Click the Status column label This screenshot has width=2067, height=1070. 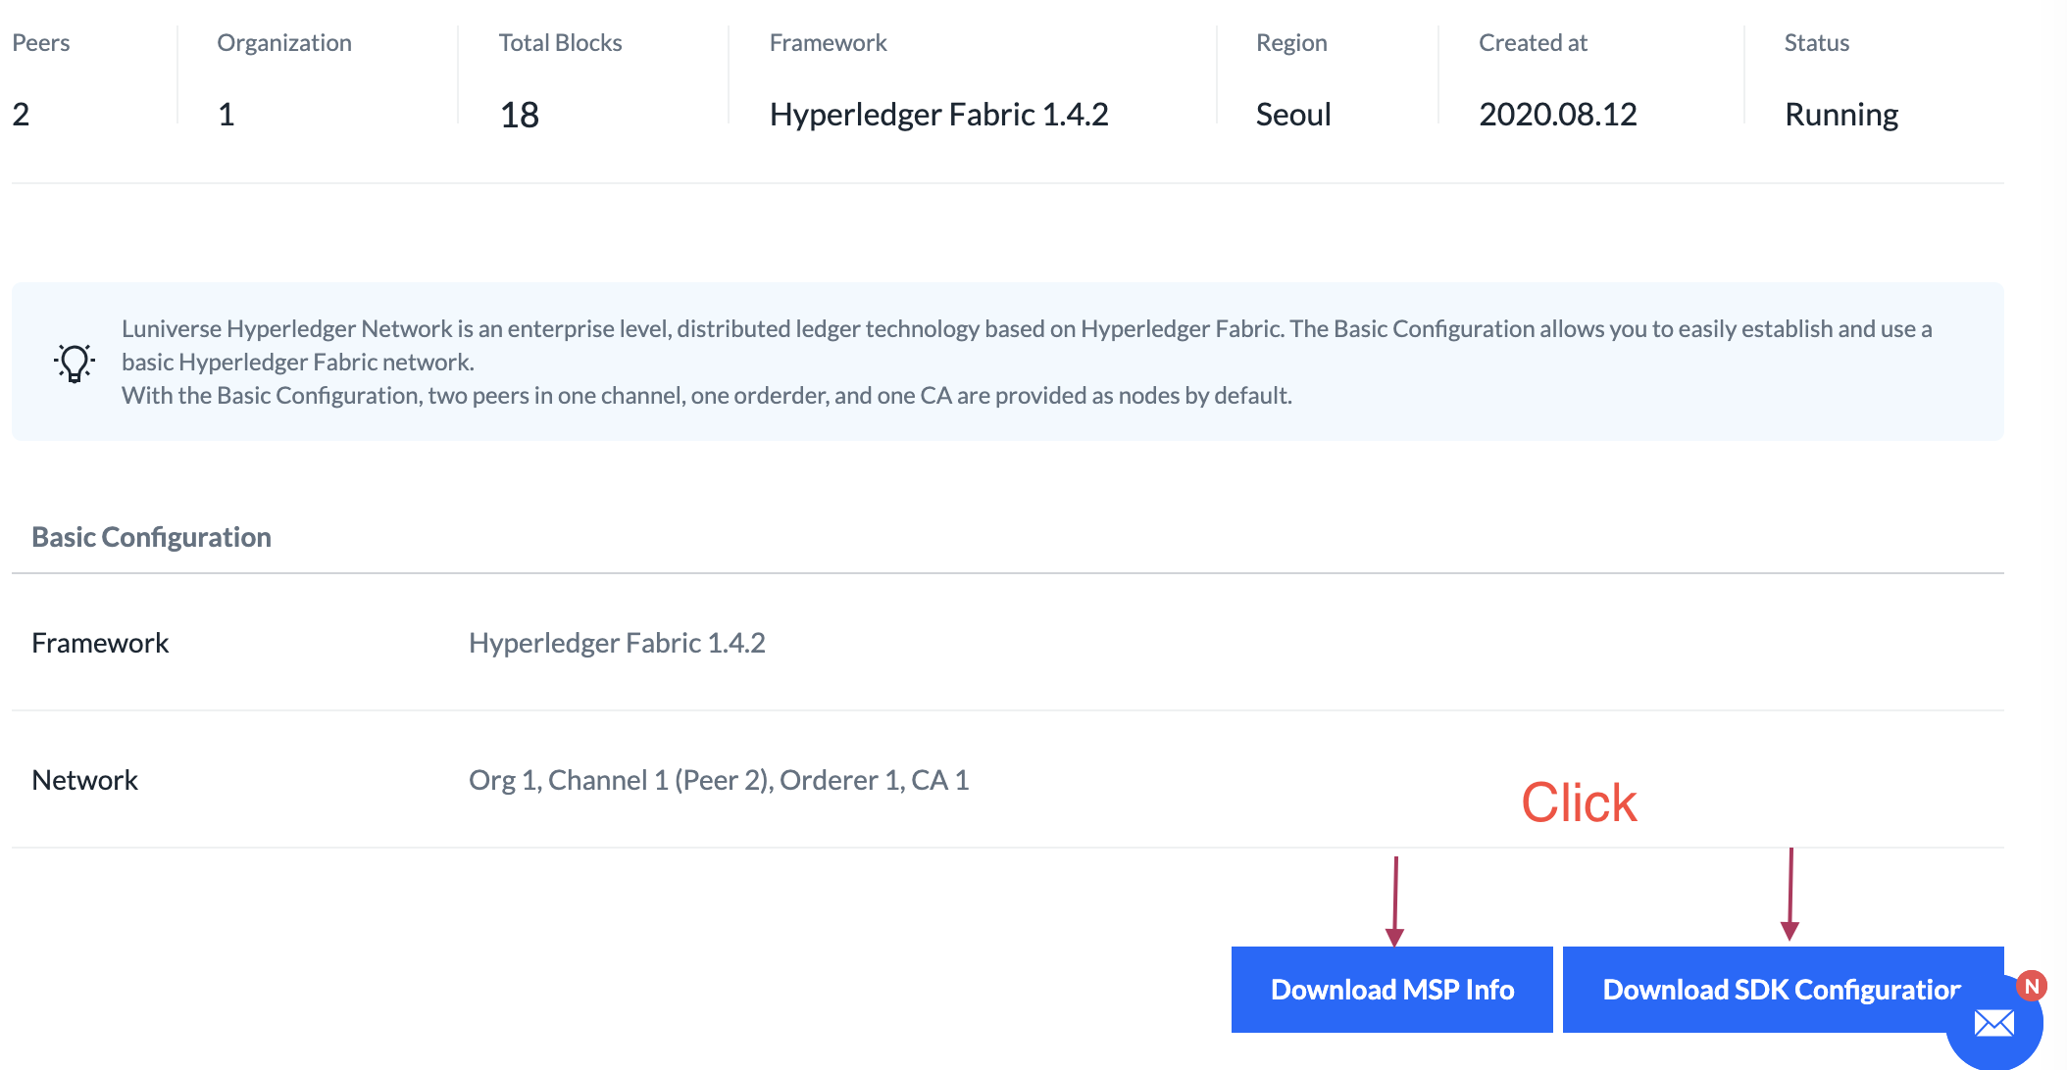pos(1816,43)
